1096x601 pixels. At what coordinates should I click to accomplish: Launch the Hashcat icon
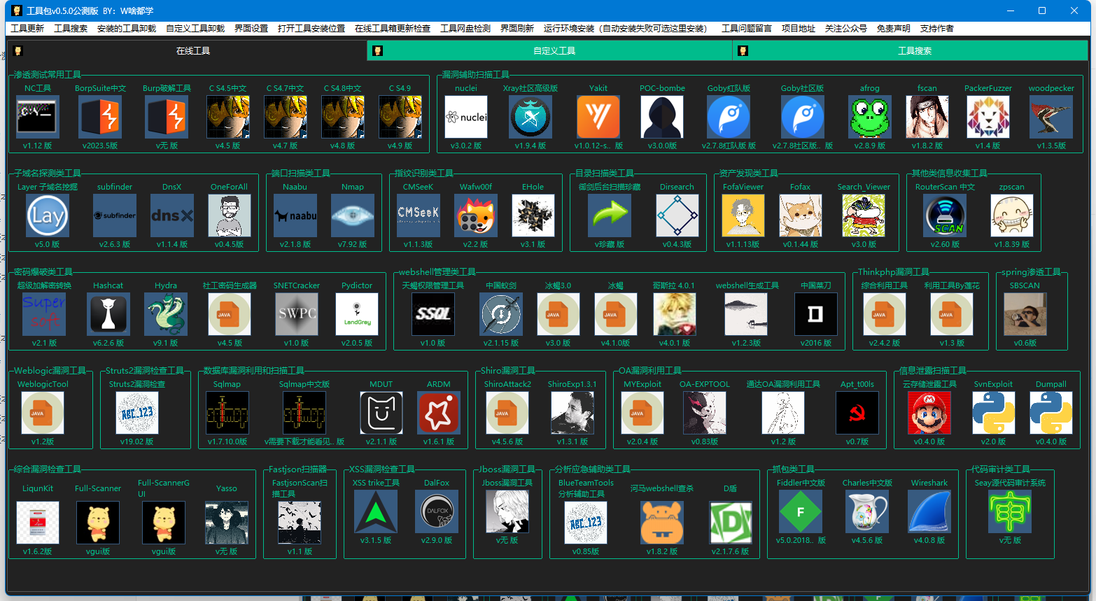tap(108, 314)
